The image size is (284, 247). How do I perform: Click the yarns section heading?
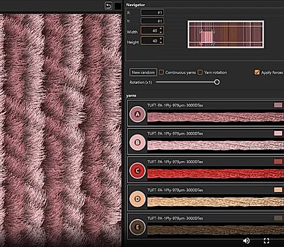(131, 95)
